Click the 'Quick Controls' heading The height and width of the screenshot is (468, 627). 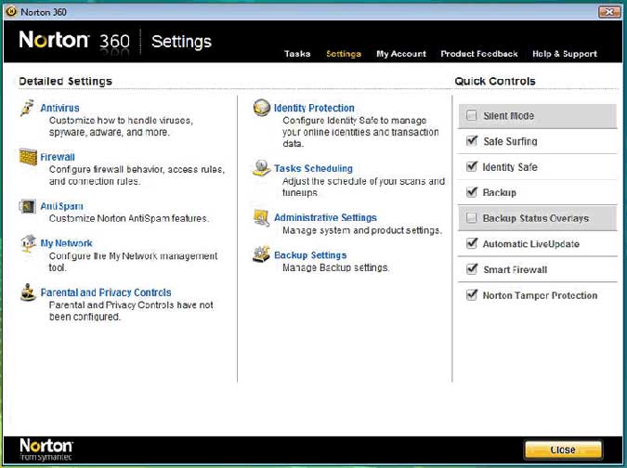pyautogui.click(x=495, y=81)
